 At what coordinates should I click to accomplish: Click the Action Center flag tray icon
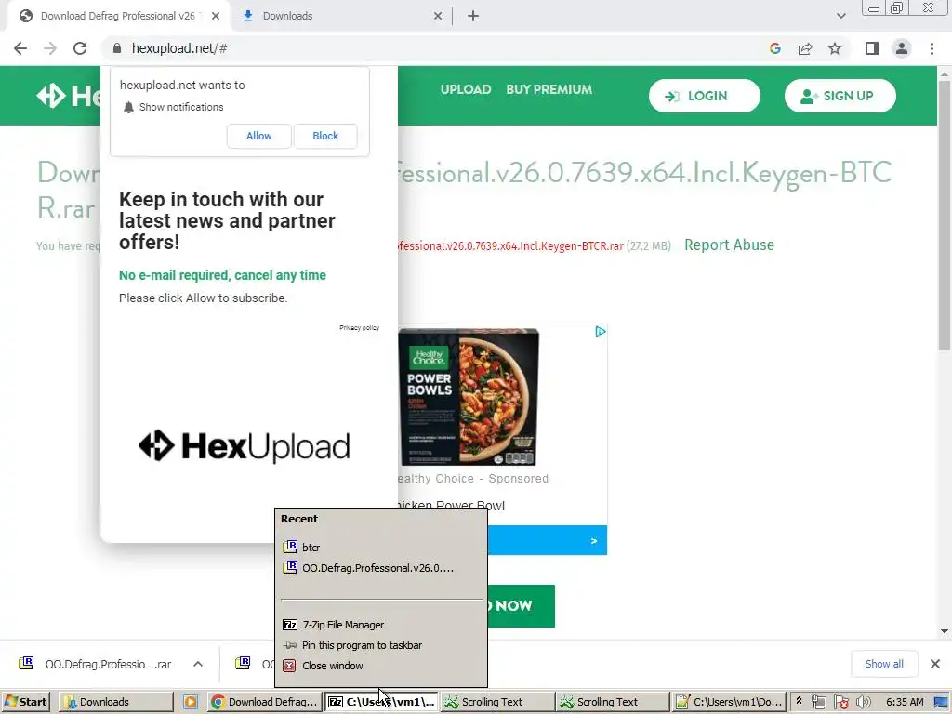coord(840,703)
